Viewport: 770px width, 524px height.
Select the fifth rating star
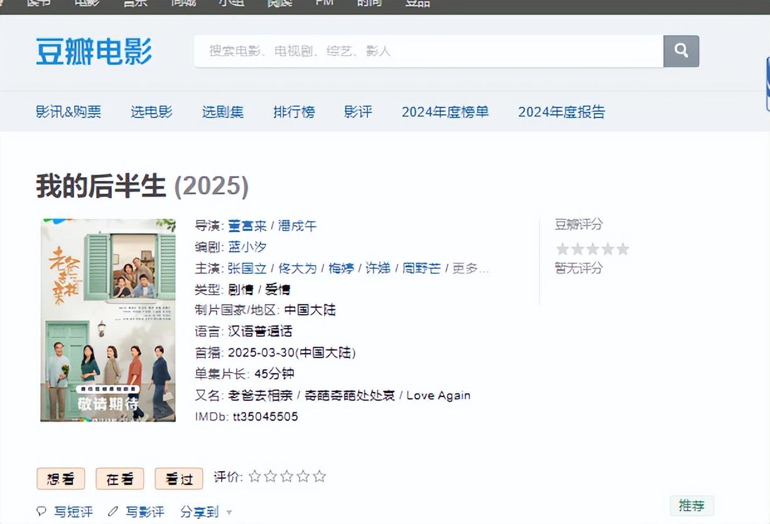pos(320,476)
